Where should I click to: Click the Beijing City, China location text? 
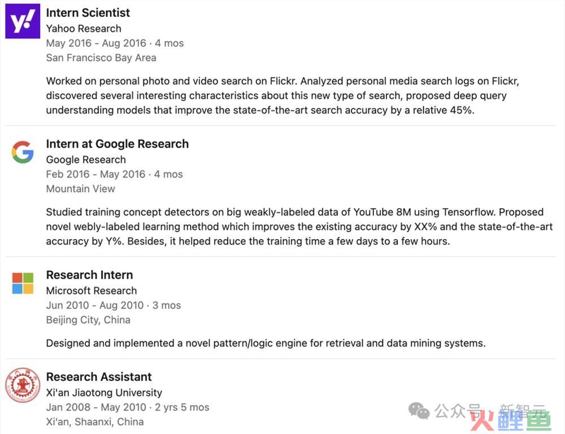coord(88,320)
